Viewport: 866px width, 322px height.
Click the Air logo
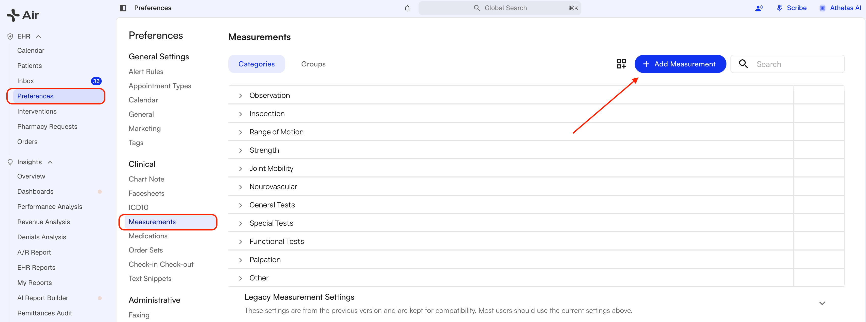click(23, 15)
